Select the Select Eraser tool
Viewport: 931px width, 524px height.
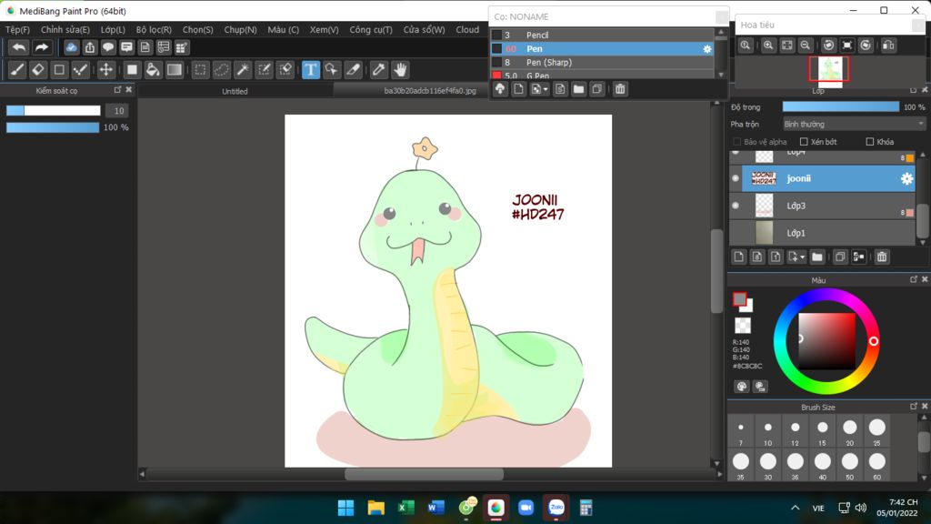coord(285,70)
